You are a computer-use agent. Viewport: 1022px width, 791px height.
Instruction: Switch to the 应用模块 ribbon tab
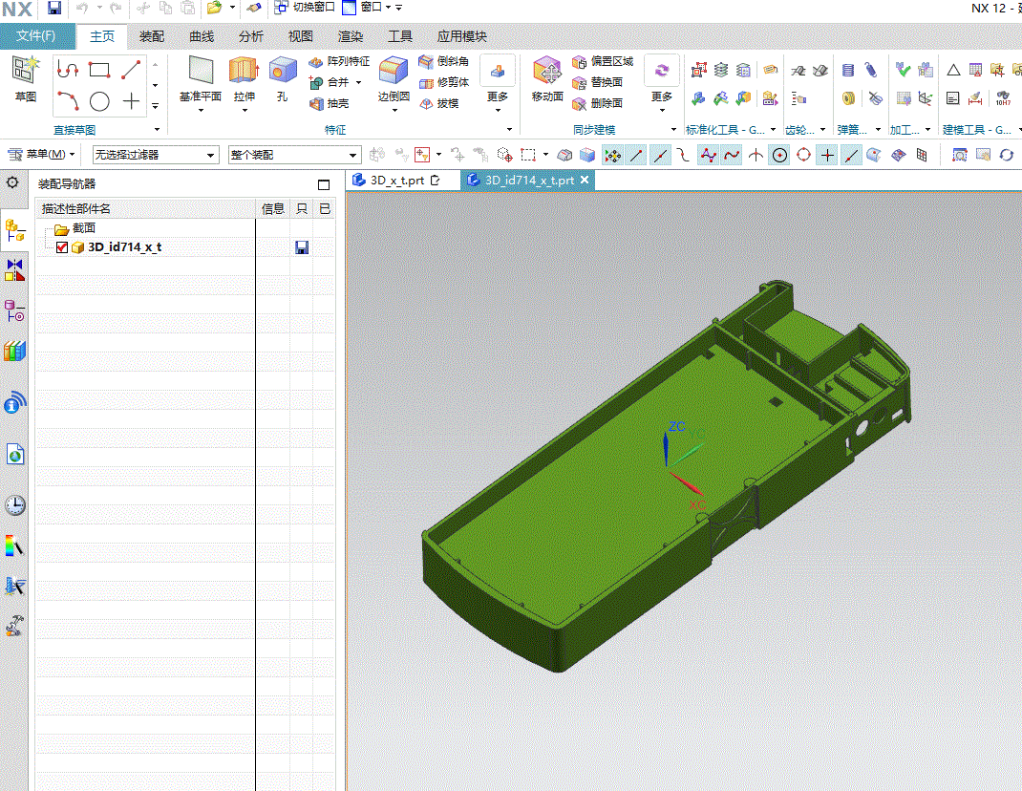461,36
